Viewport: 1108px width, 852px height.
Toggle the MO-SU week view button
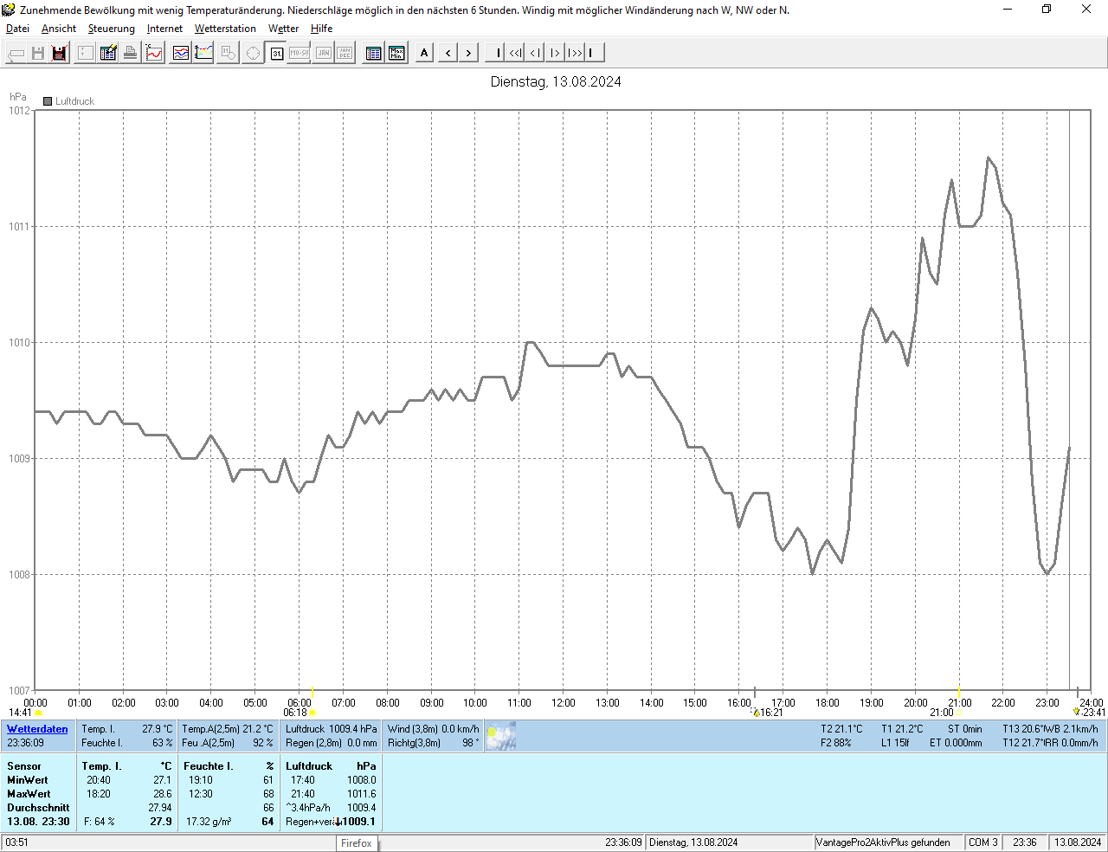pyautogui.click(x=300, y=53)
